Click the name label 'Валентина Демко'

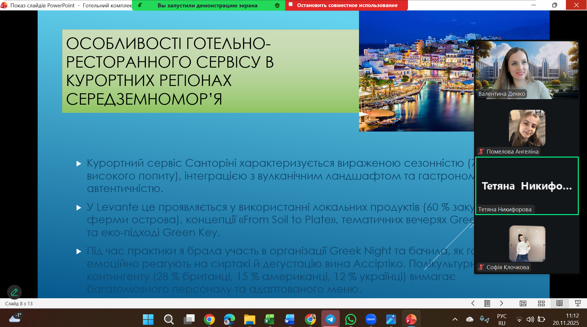click(502, 94)
